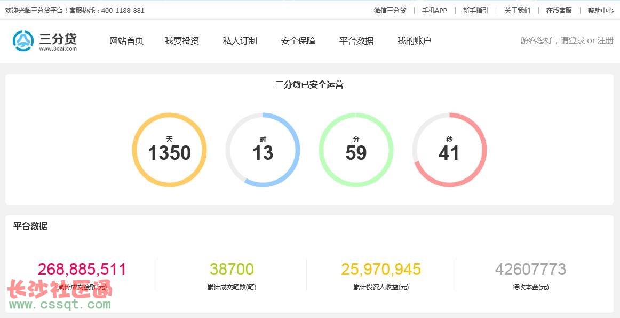Open 平台数据 navigation item
The image size is (620, 318).
356,40
